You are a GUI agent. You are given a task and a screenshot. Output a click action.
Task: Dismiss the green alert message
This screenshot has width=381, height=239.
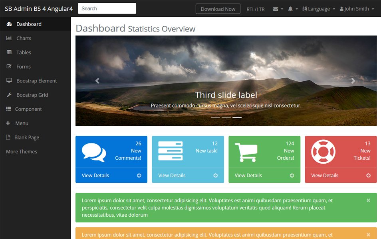point(368,200)
